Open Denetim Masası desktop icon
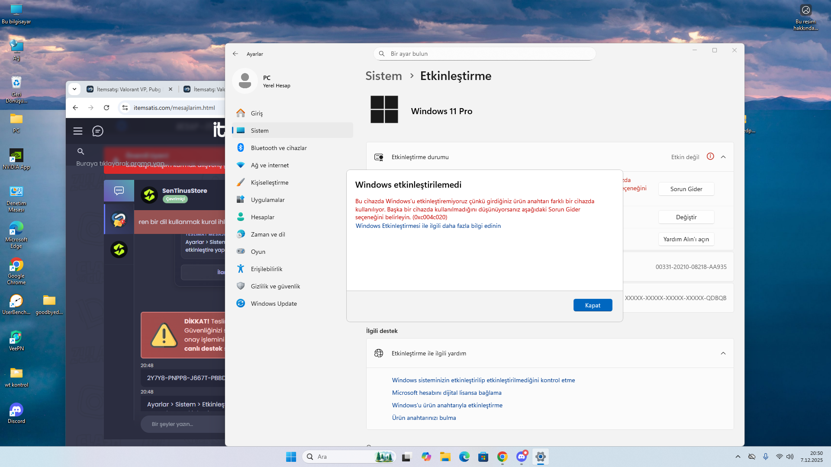Screen dimensions: 831x467 [16, 198]
